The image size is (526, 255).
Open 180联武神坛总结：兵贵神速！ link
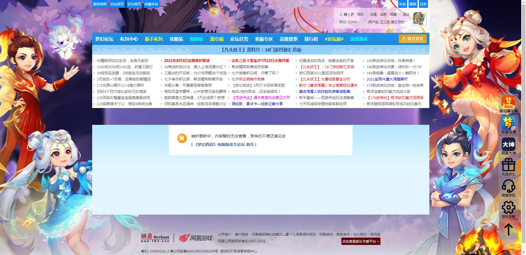(391, 61)
